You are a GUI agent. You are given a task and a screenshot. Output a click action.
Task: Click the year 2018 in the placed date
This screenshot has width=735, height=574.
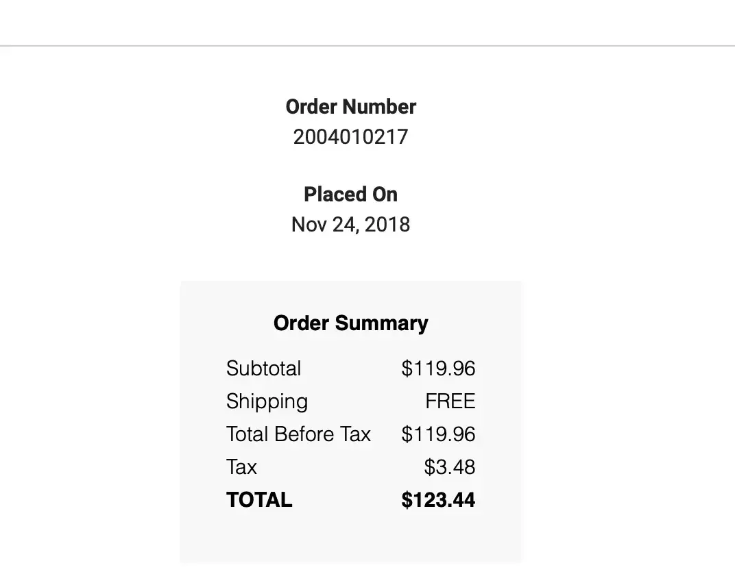(x=387, y=225)
